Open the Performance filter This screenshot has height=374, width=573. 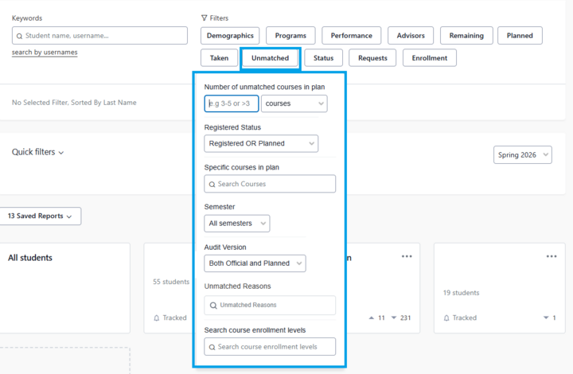[351, 36]
